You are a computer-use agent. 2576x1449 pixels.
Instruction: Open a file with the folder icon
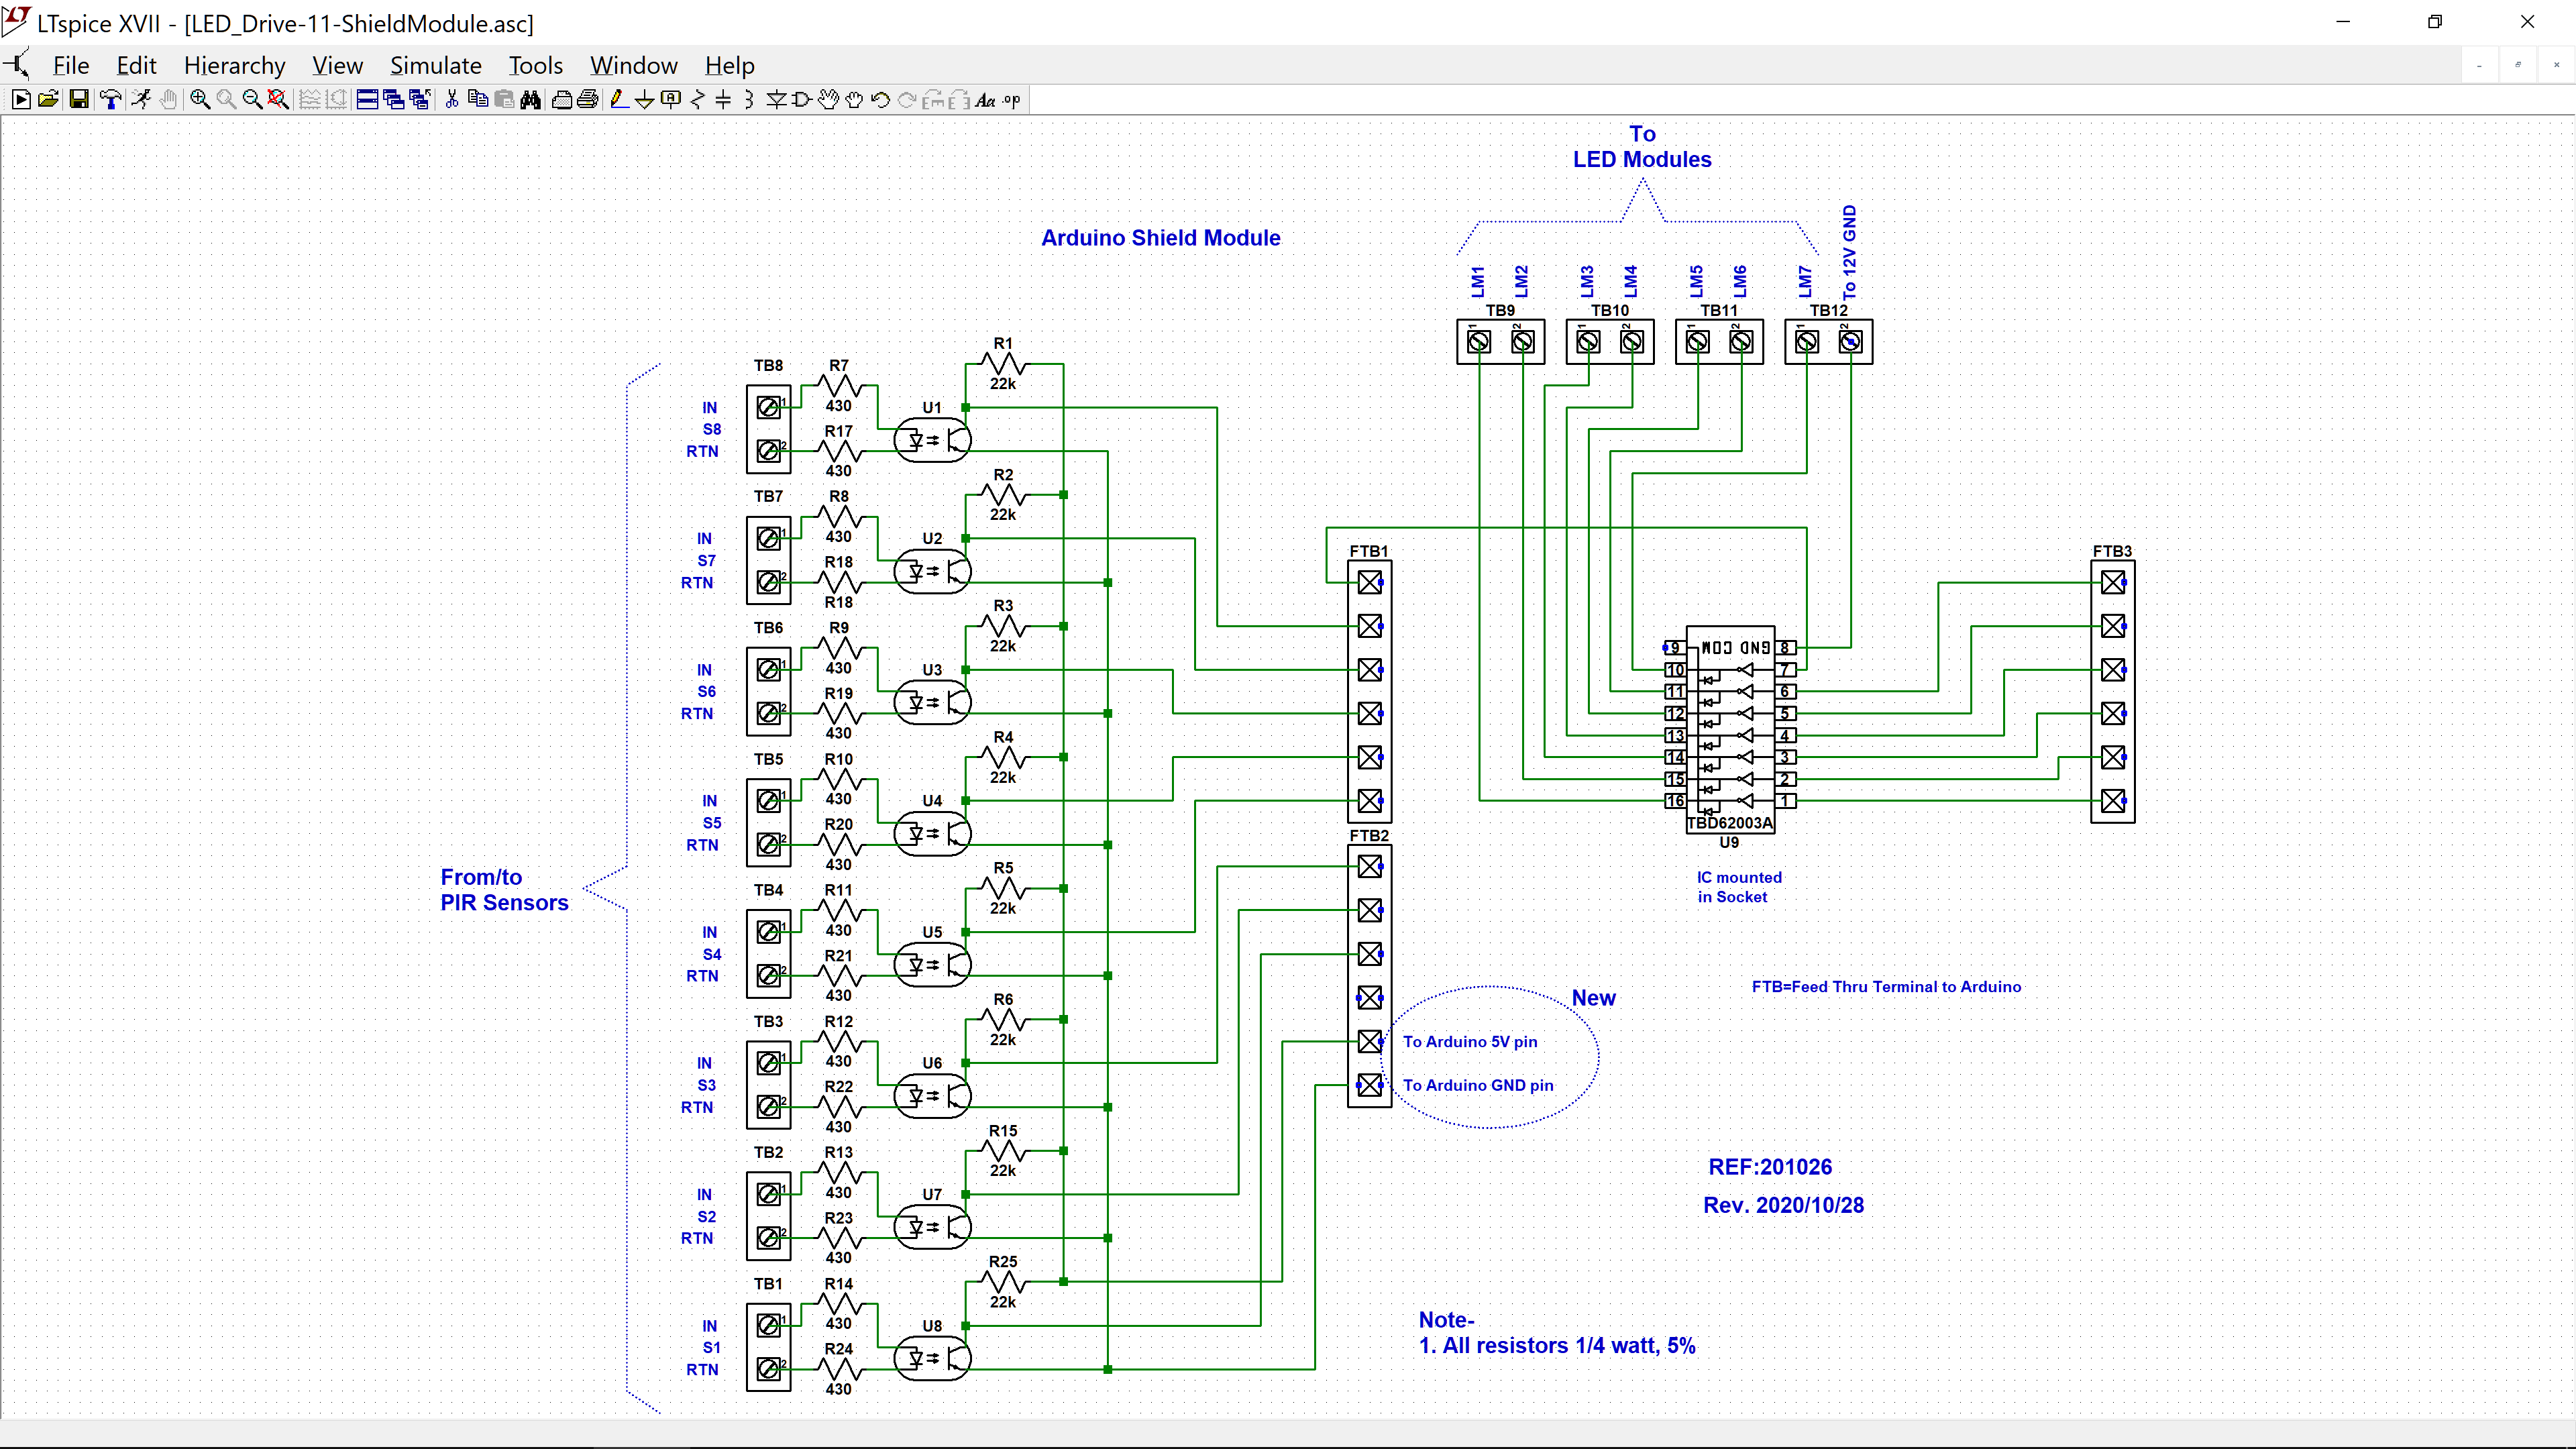47,99
